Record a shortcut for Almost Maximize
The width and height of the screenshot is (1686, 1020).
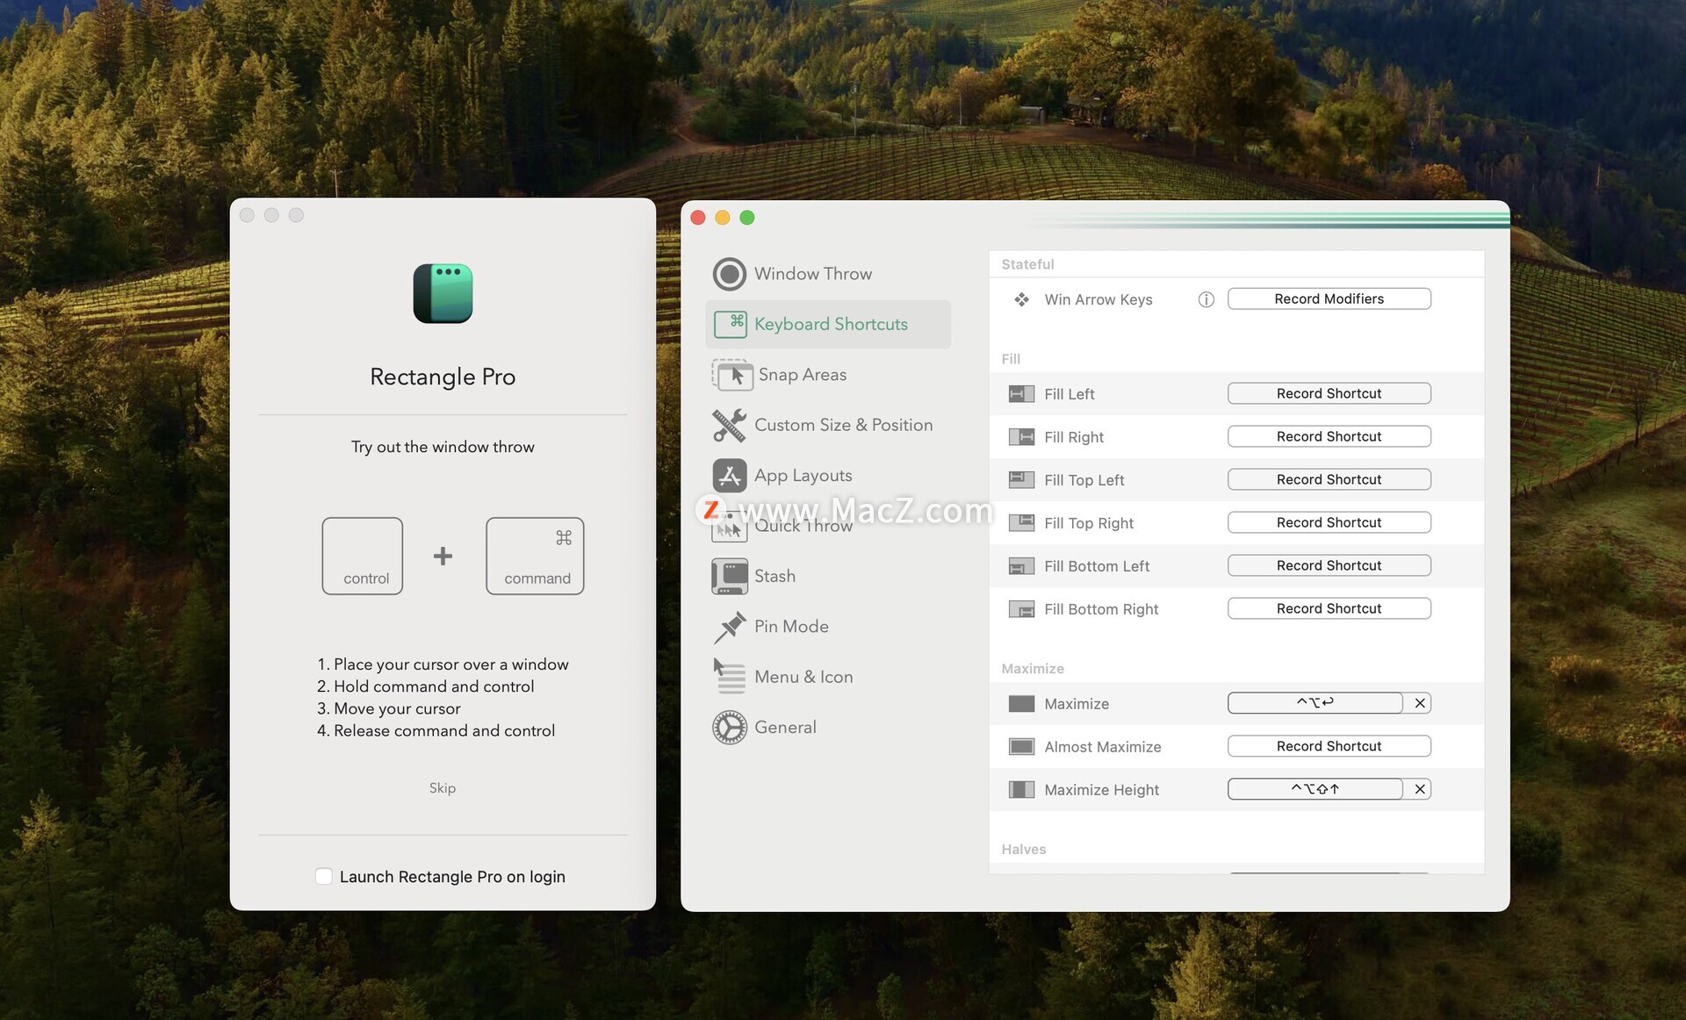point(1329,746)
